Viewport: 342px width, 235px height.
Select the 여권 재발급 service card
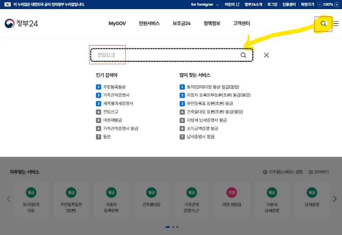coord(232,199)
